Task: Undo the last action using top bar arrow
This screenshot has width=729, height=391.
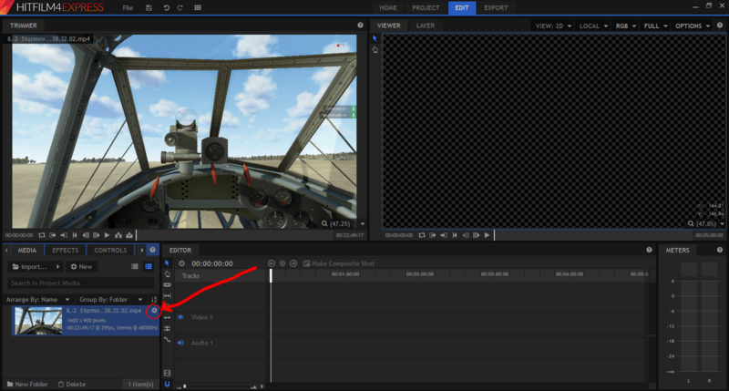Action: point(166,8)
